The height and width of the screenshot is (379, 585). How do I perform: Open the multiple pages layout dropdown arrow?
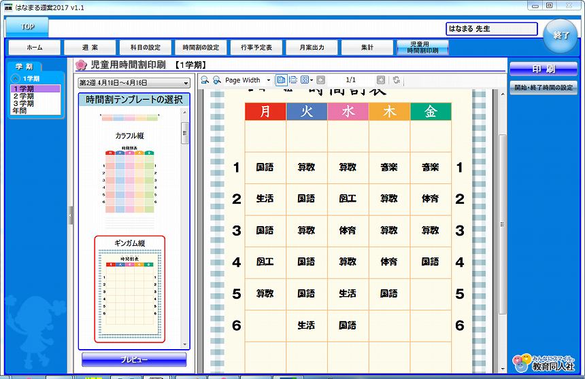pyautogui.click(x=312, y=80)
